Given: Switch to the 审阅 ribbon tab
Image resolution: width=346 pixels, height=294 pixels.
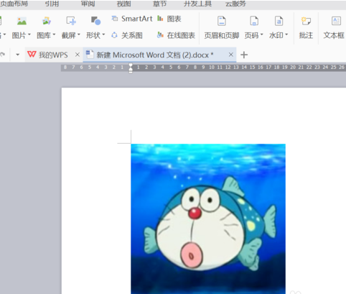Looking at the screenshot, I should 88,4.
